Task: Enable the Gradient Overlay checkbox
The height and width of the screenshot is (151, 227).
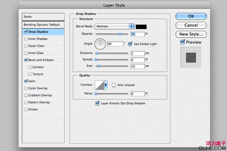Action: click(26, 95)
